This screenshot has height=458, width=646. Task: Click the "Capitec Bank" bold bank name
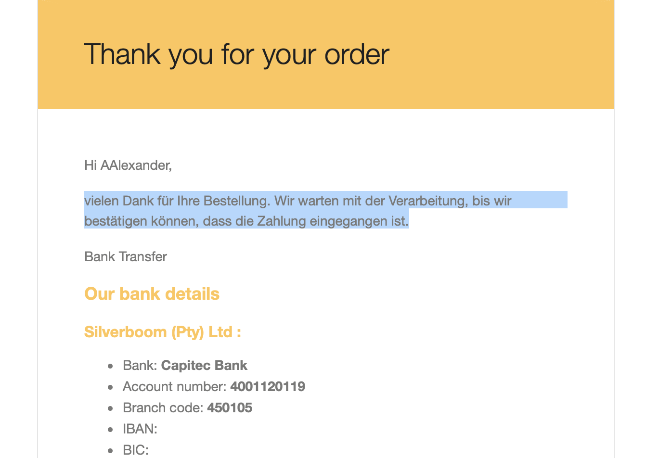point(204,365)
